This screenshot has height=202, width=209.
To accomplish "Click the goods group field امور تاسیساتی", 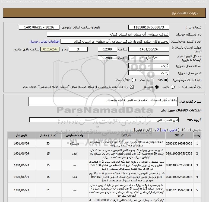I will pyautogui.click(x=104, y=120).
